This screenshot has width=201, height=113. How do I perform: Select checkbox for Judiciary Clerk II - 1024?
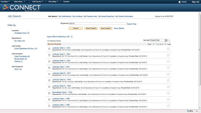pos(49,62)
